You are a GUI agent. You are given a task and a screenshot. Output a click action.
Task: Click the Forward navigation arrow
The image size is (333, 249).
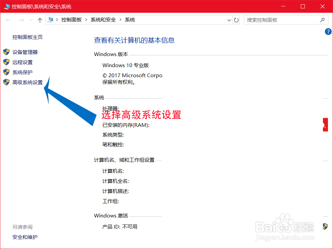click(21, 20)
